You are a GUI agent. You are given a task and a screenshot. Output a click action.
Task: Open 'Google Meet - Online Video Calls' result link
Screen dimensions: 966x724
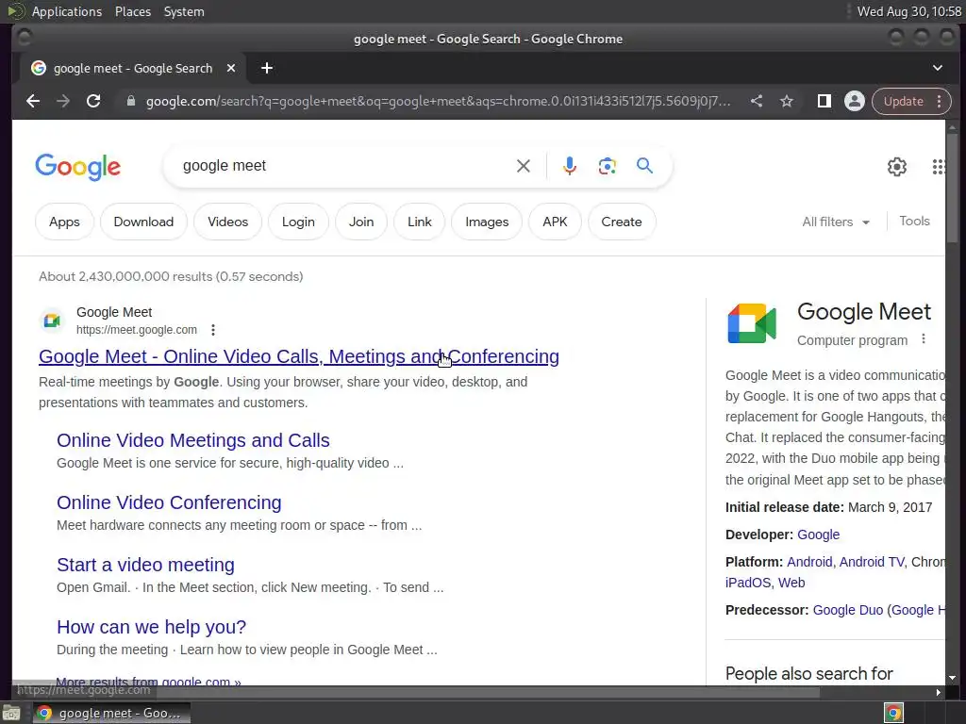pos(299,356)
